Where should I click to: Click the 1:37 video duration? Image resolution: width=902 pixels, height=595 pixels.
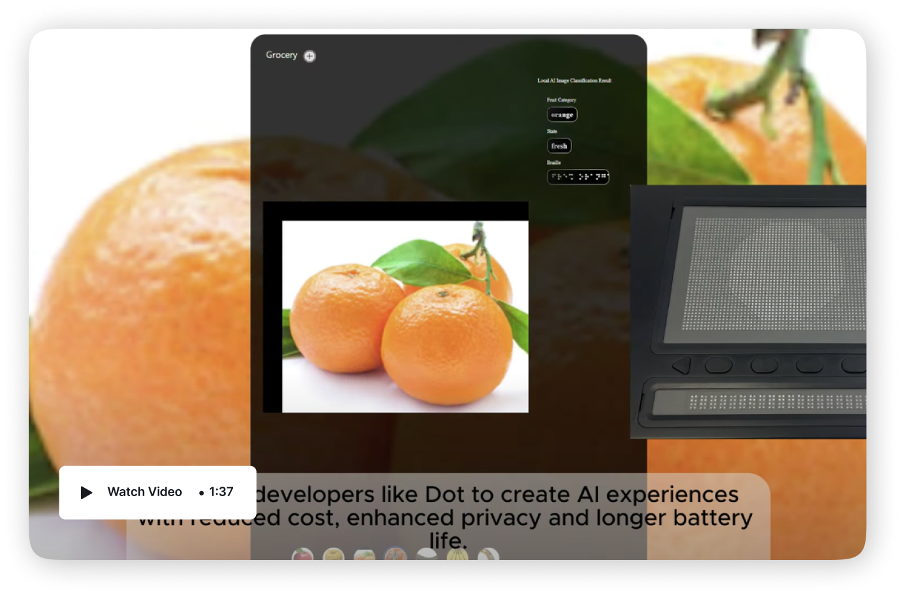(221, 492)
